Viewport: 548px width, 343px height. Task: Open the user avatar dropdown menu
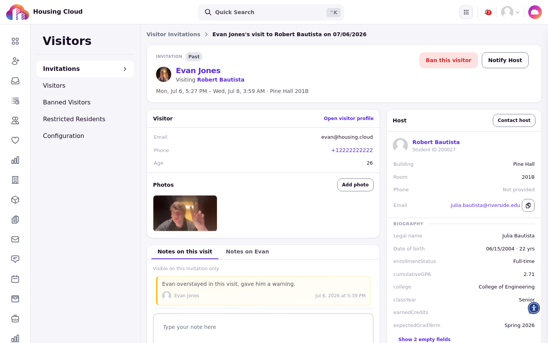(510, 12)
